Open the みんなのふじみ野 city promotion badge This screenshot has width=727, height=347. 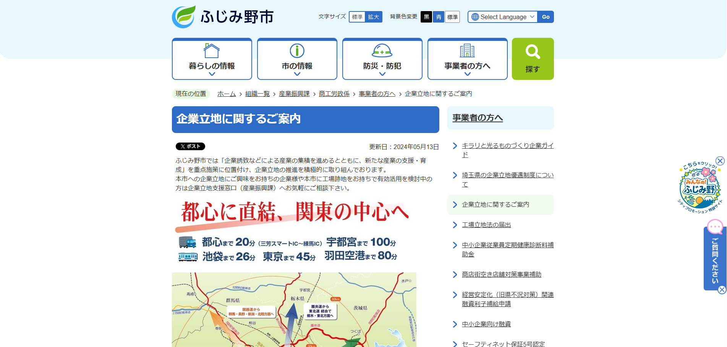point(699,188)
